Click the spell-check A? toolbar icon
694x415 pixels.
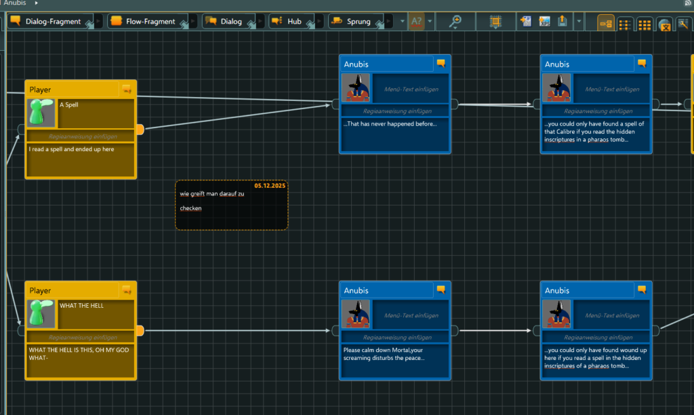click(x=416, y=22)
